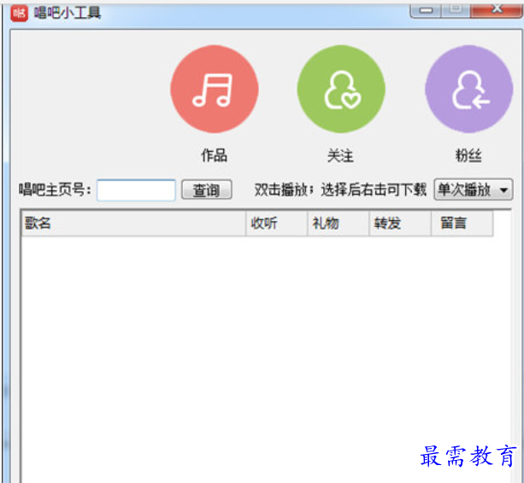
Task: Click the 查询 search button
Action: pyautogui.click(x=207, y=189)
